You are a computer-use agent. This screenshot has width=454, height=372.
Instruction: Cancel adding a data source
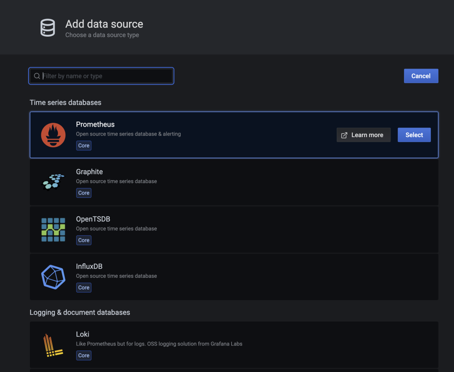421,76
